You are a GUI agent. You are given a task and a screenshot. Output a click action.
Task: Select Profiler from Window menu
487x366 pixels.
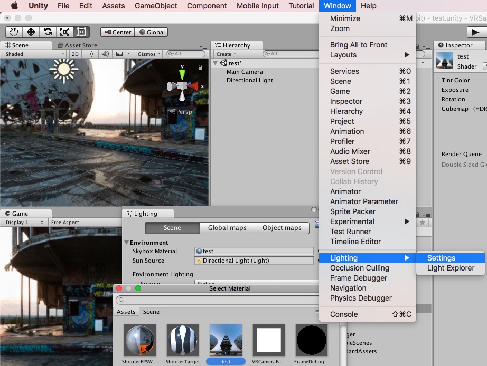[x=368, y=141]
